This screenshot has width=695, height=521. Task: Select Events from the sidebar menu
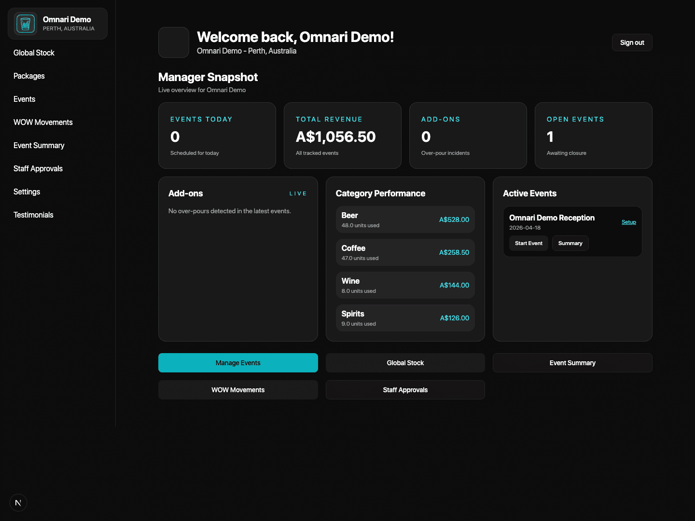[24, 99]
